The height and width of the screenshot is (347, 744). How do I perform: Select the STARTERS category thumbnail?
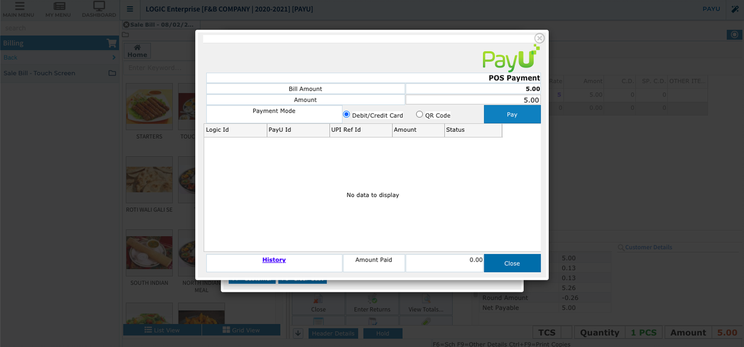click(x=149, y=106)
